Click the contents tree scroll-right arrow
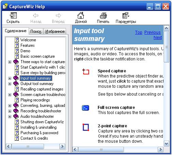The image size is (172, 155). pos(62,146)
